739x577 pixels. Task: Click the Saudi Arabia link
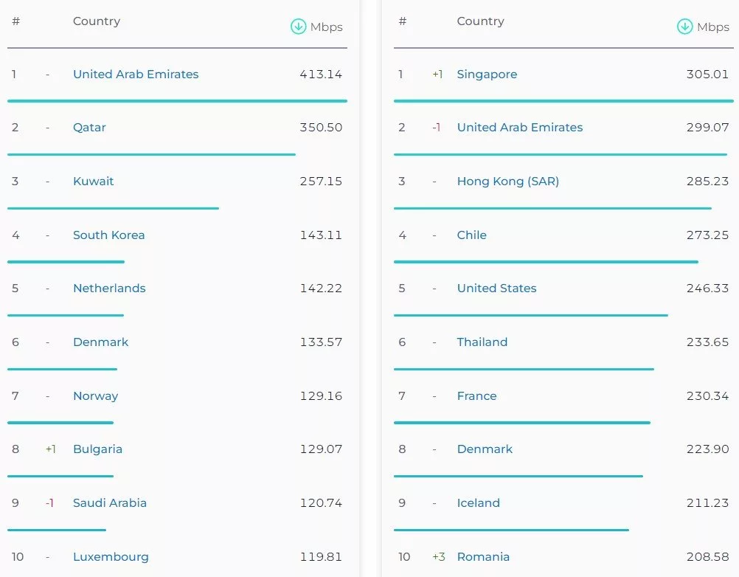[x=109, y=503]
